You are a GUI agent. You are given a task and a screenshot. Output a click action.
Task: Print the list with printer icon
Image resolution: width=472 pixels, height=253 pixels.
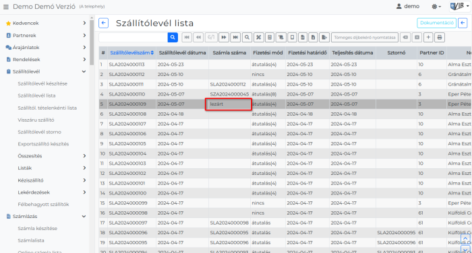pyautogui.click(x=440, y=37)
